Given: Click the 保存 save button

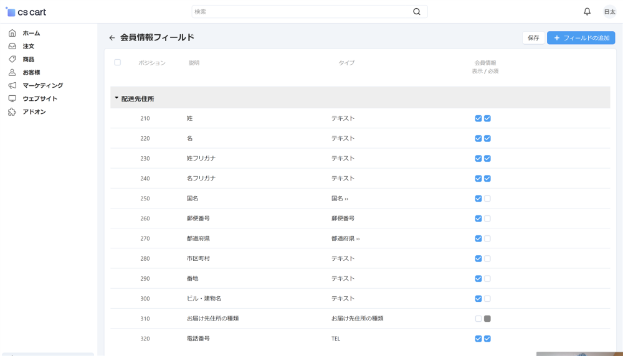Looking at the screenshot, I should [x=533, y=38].
